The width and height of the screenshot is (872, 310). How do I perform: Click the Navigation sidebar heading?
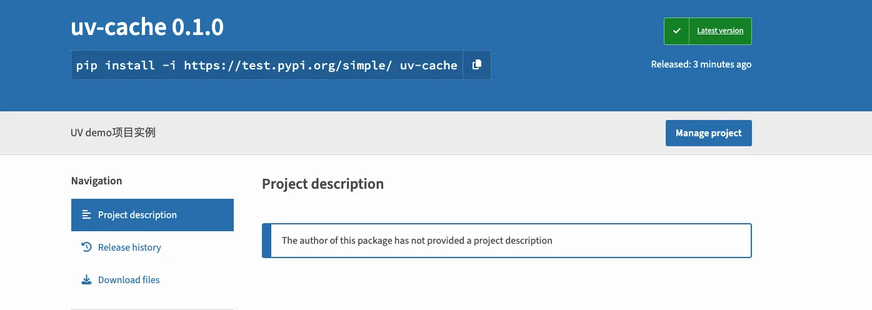click(96, 181)
